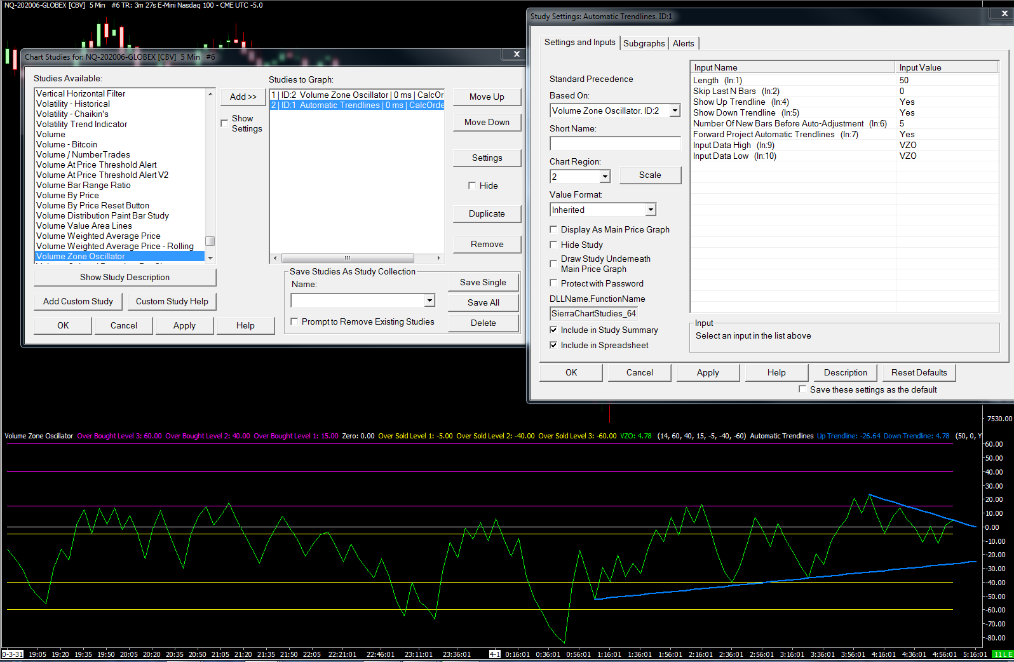This screenshot has width=1014, height=662.
Task: Select Volume Zone Oscillator in Studies Available
Action: coord(119,256)
